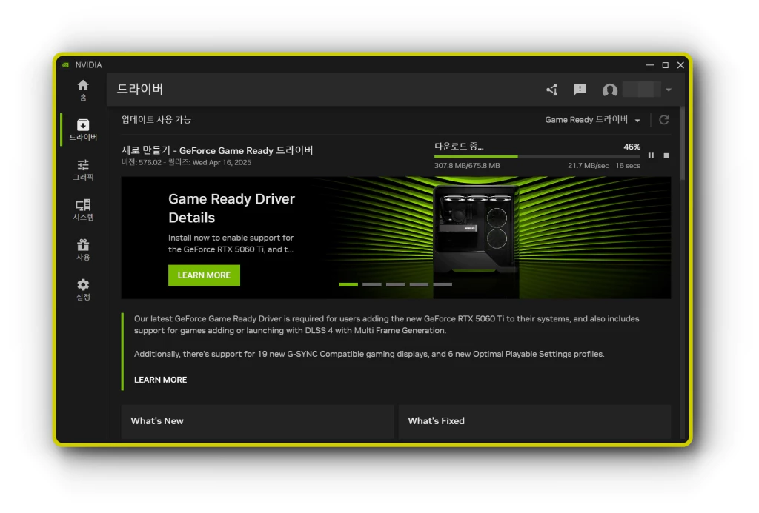Click the 'Game Ready Driver Details' heading

pyautogui.click(x=231, y=209)
